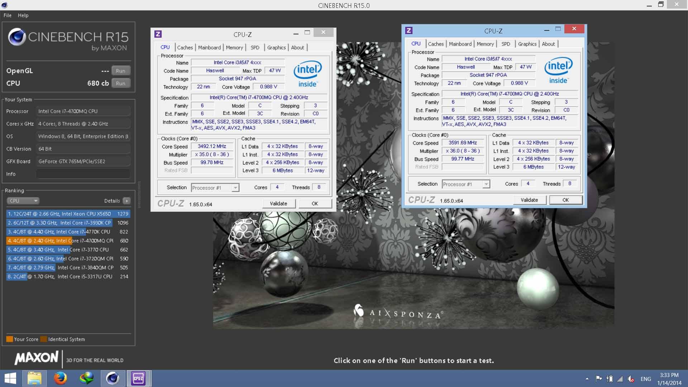Switch to Memory tab in right CPU-Z
Viewport: 688px width, 387px height.
point(485,44)
